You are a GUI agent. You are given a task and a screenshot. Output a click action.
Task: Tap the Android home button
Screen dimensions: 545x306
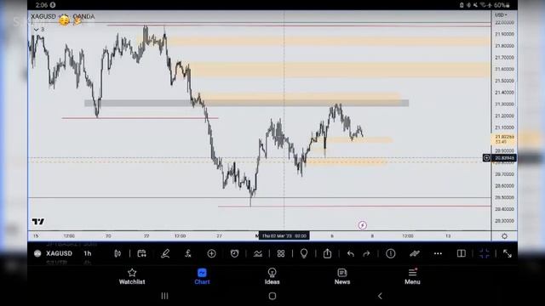coord(272,296)
